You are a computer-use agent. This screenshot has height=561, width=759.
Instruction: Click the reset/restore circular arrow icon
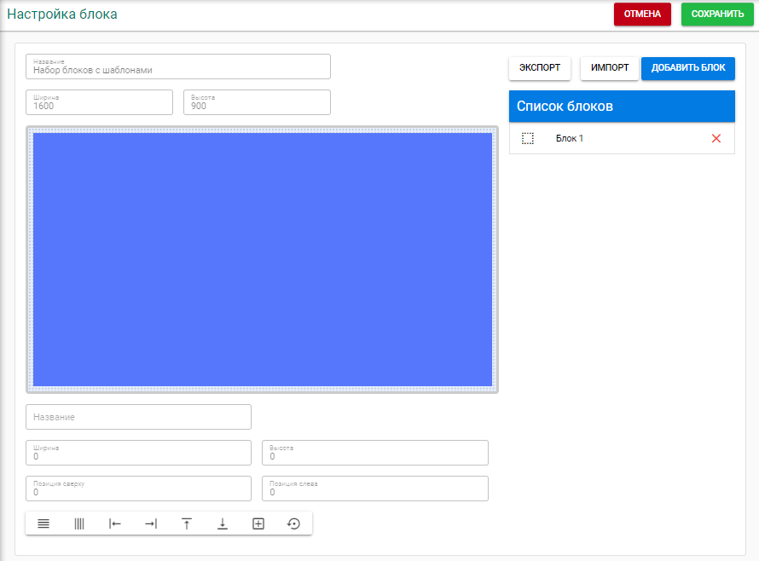[294, 523]
